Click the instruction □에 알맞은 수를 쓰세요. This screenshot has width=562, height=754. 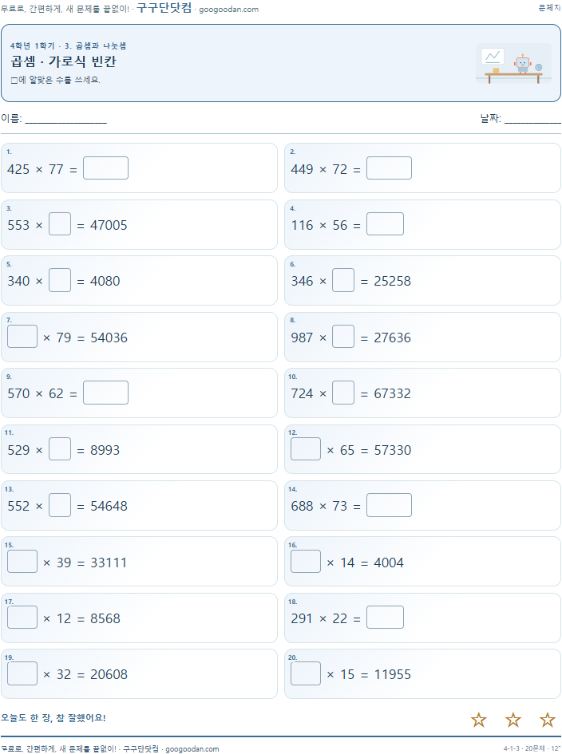55,80
